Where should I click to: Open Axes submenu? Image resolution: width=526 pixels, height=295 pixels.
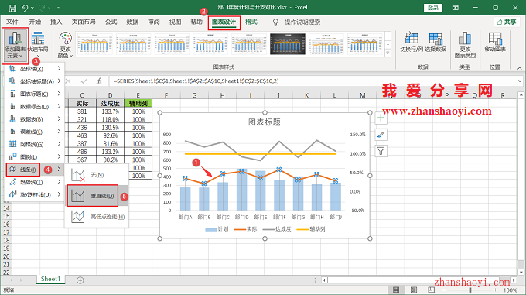34,68
